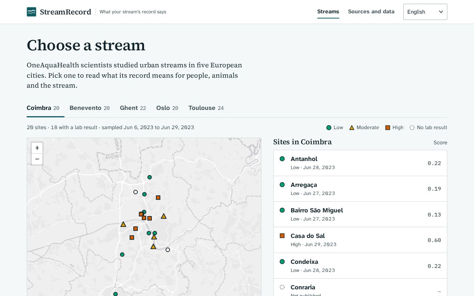The image size is (474, 296).
Task: Click the Moderate triangle in the legend
Action: coord(352,128)
